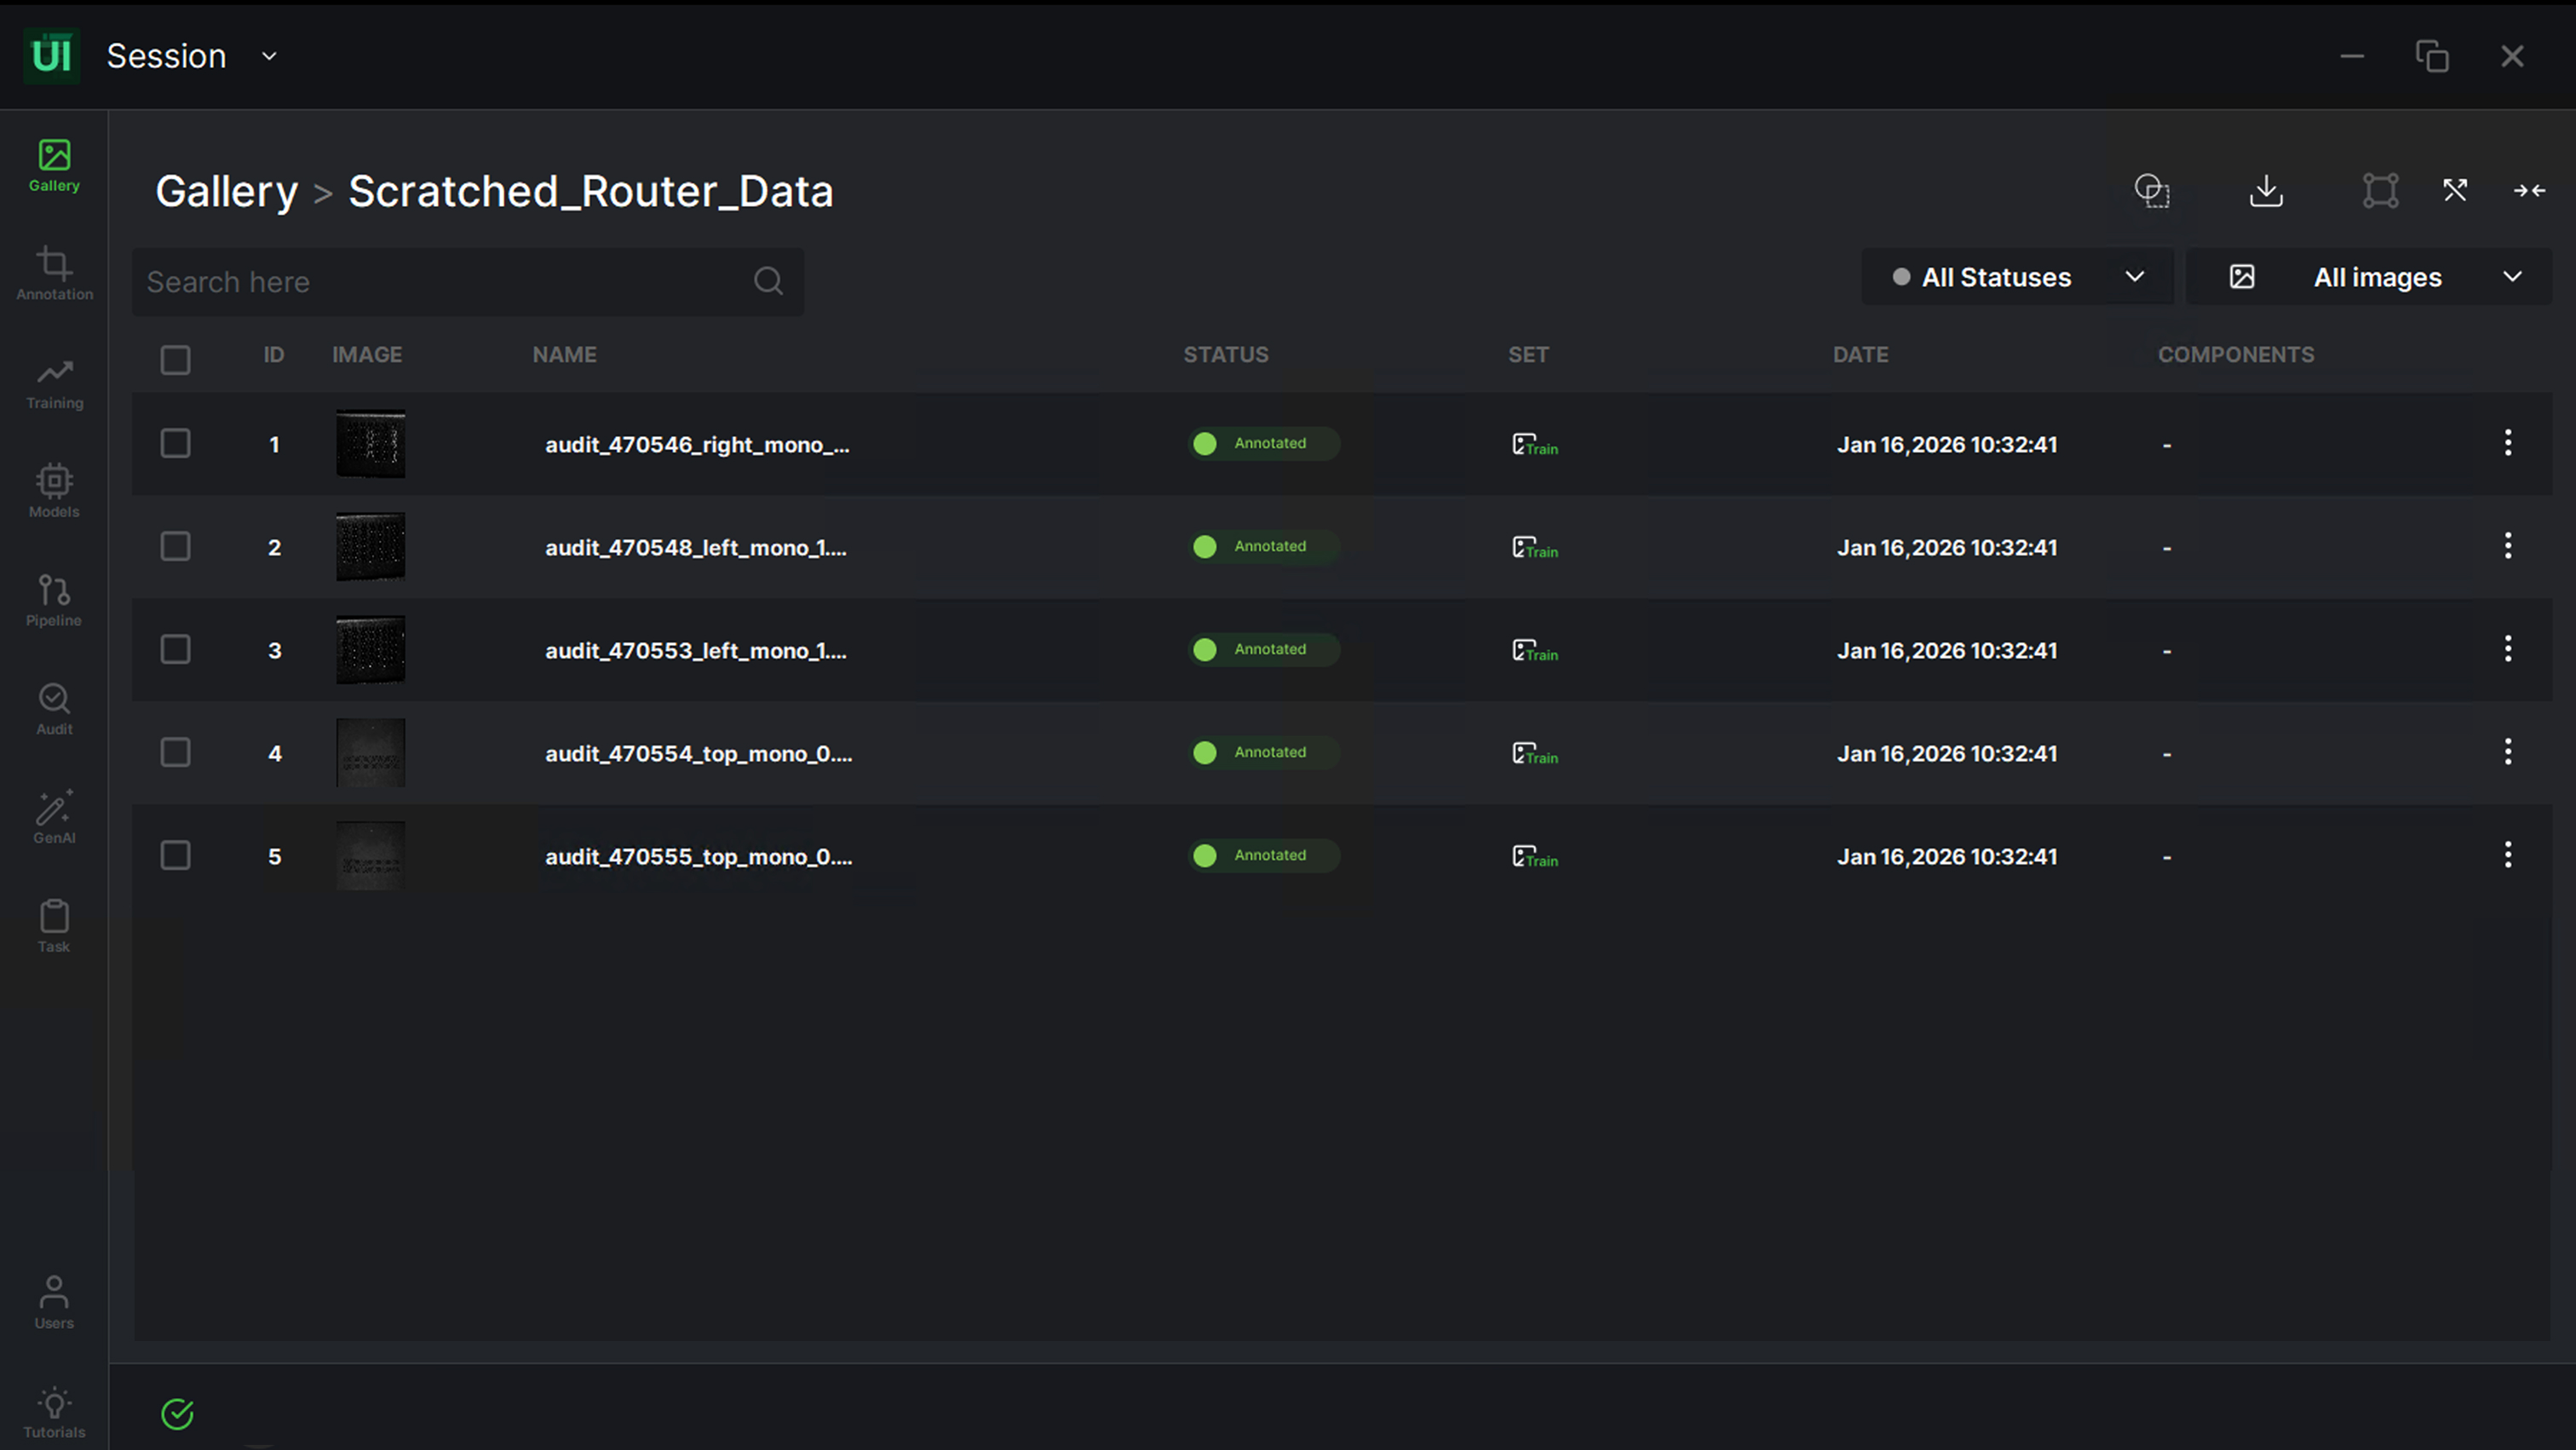2576x1450 pixels.
Task: Expand the Session dropdown chevron
Action: pos(269,56)
